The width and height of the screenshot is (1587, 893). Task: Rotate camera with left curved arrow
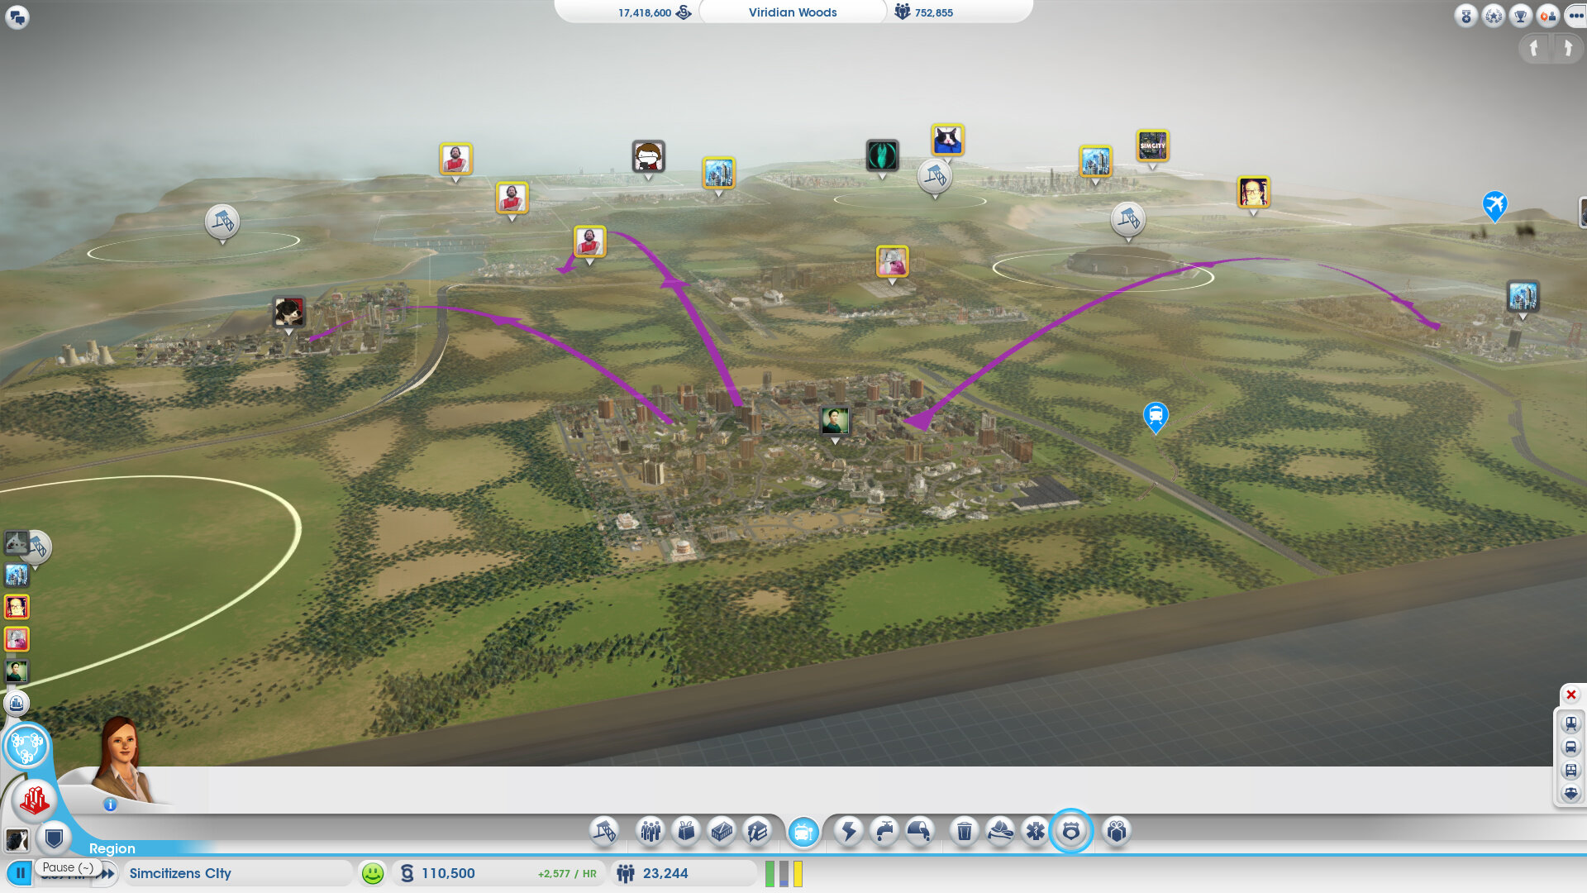tap(1535, 49)
